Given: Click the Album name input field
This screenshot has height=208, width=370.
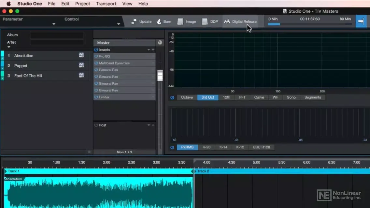Looking at the screenshot, I should coord(57,35).
